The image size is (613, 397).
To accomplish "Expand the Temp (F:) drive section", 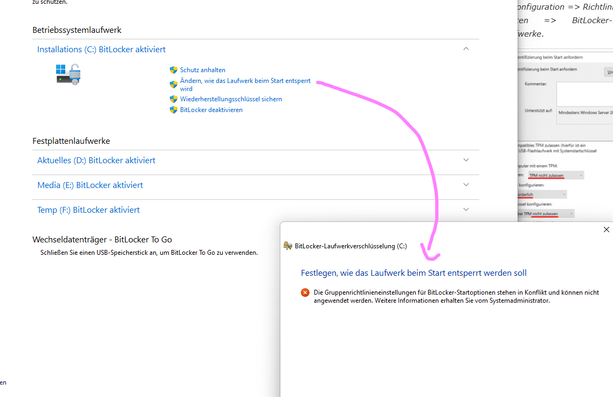I will (x=466, y=210).
